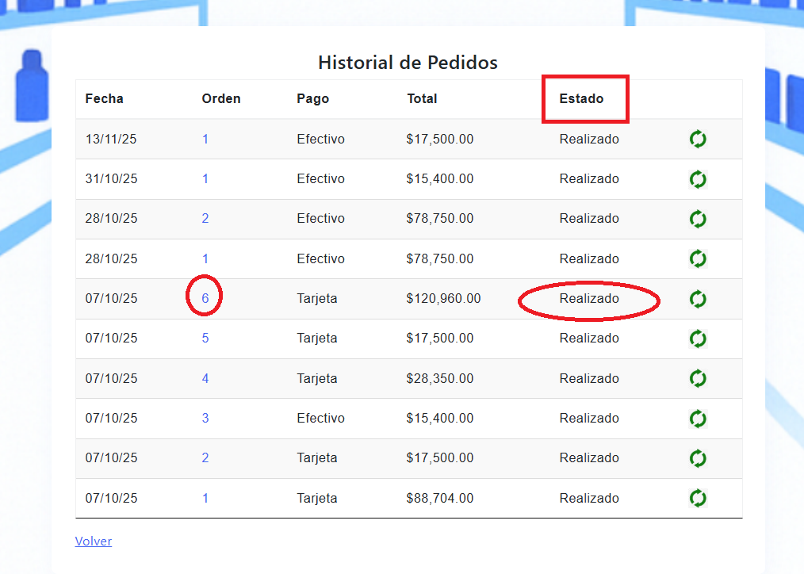804x574 pixels.
Task: Click reorder icon for order 2 on 07/10/25
Action: point(697,458)
